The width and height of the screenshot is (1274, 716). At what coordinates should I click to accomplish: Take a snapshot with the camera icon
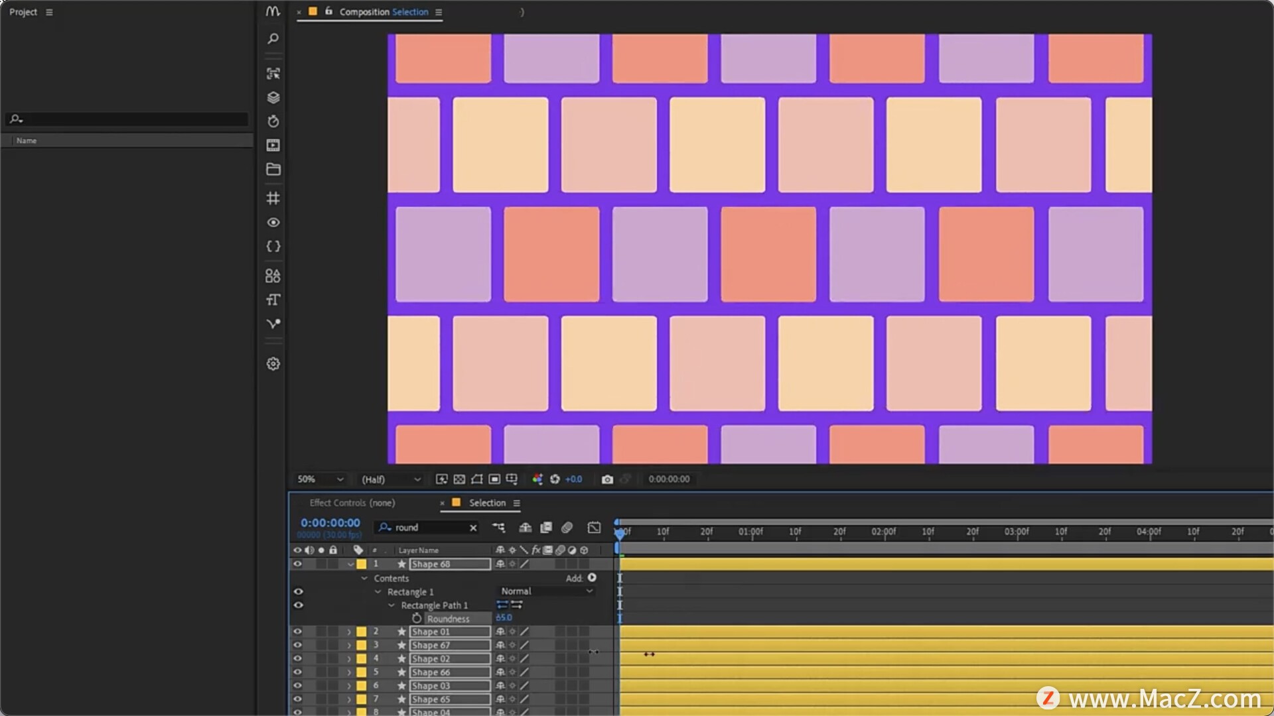[x=606, y=479]
